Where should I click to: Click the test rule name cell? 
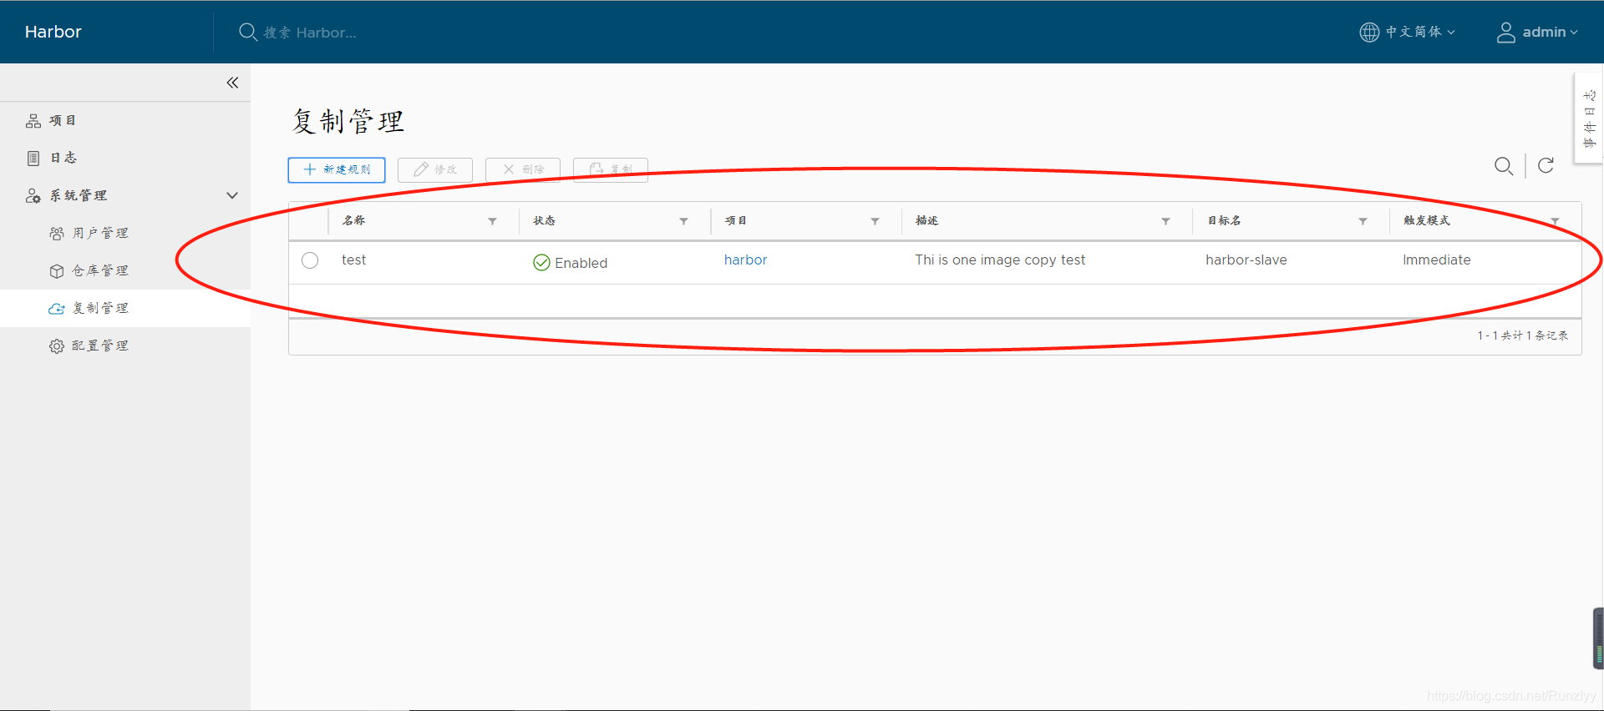354,260
